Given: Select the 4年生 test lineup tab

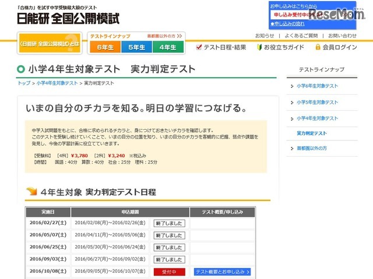Looking at the screenshot, I should point(168,47).
